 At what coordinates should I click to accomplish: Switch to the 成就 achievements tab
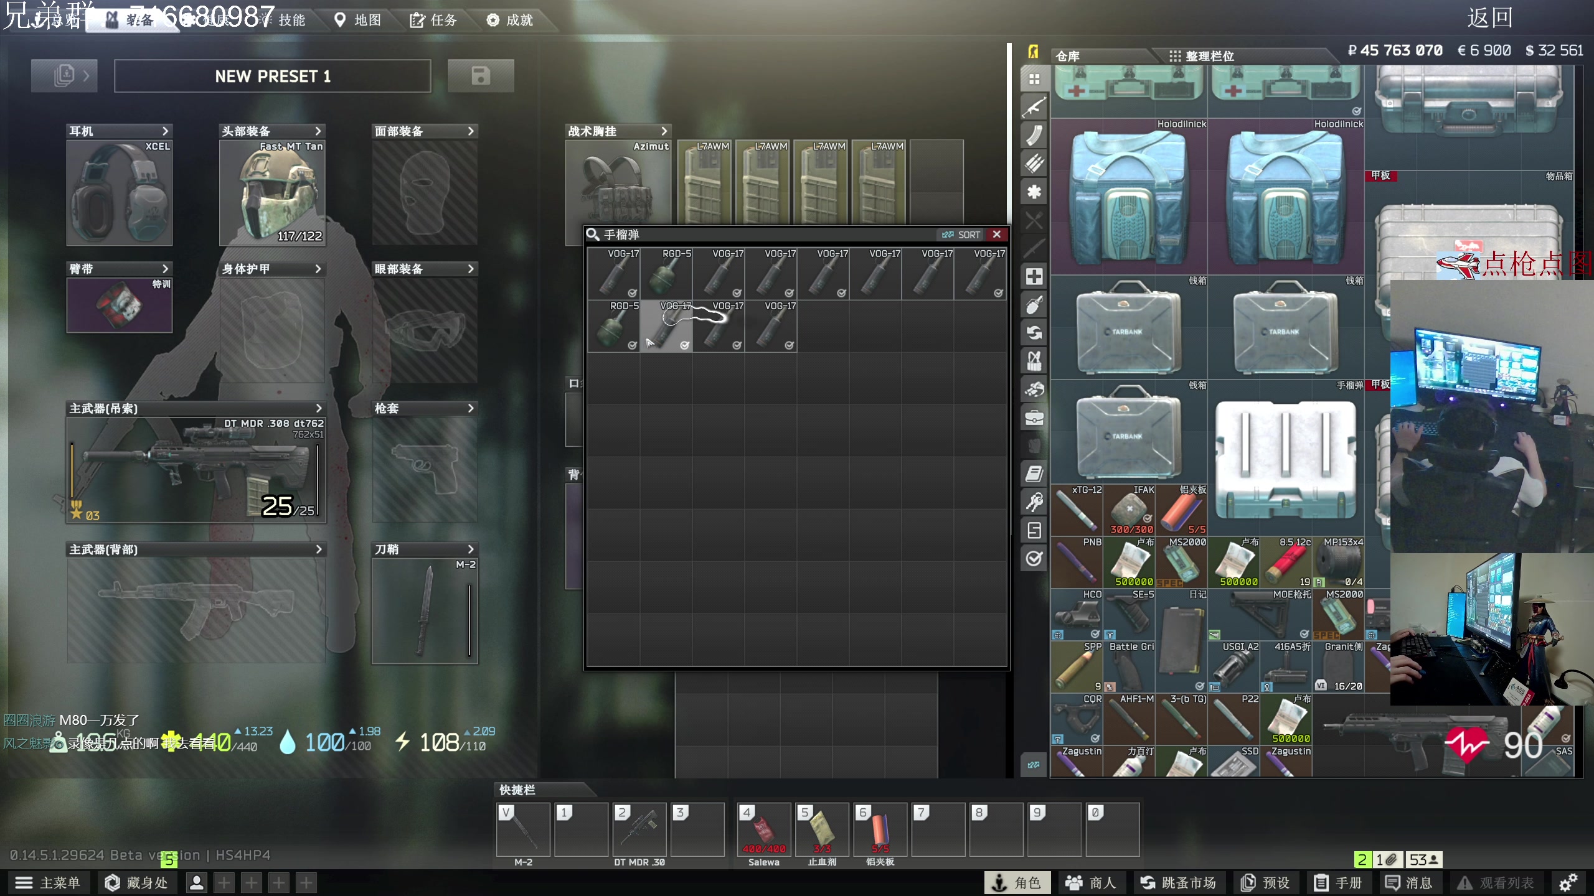[510, 20]
